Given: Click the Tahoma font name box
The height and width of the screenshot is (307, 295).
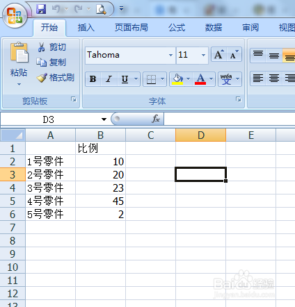Looking at the screenshot, I should [127, 55].
